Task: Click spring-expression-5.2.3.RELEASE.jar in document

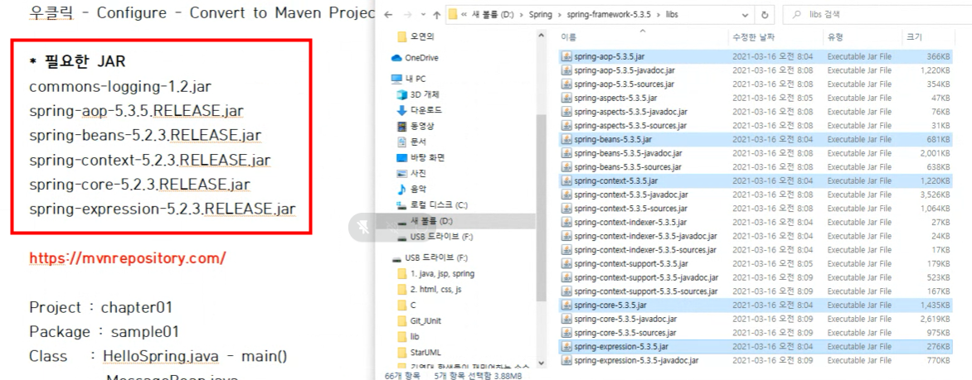Action: [x=162, y=208]
